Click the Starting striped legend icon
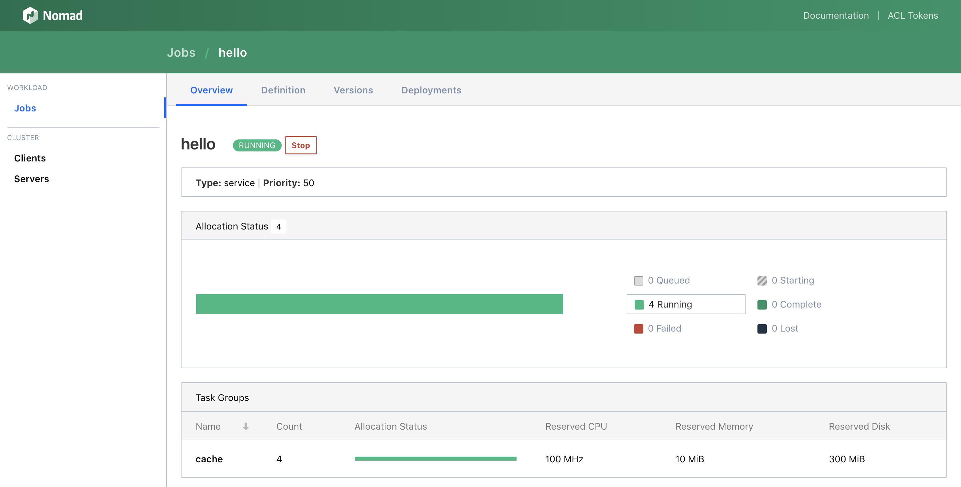The width and height of the screenshot is (961, 487). [x=762, y=281]
